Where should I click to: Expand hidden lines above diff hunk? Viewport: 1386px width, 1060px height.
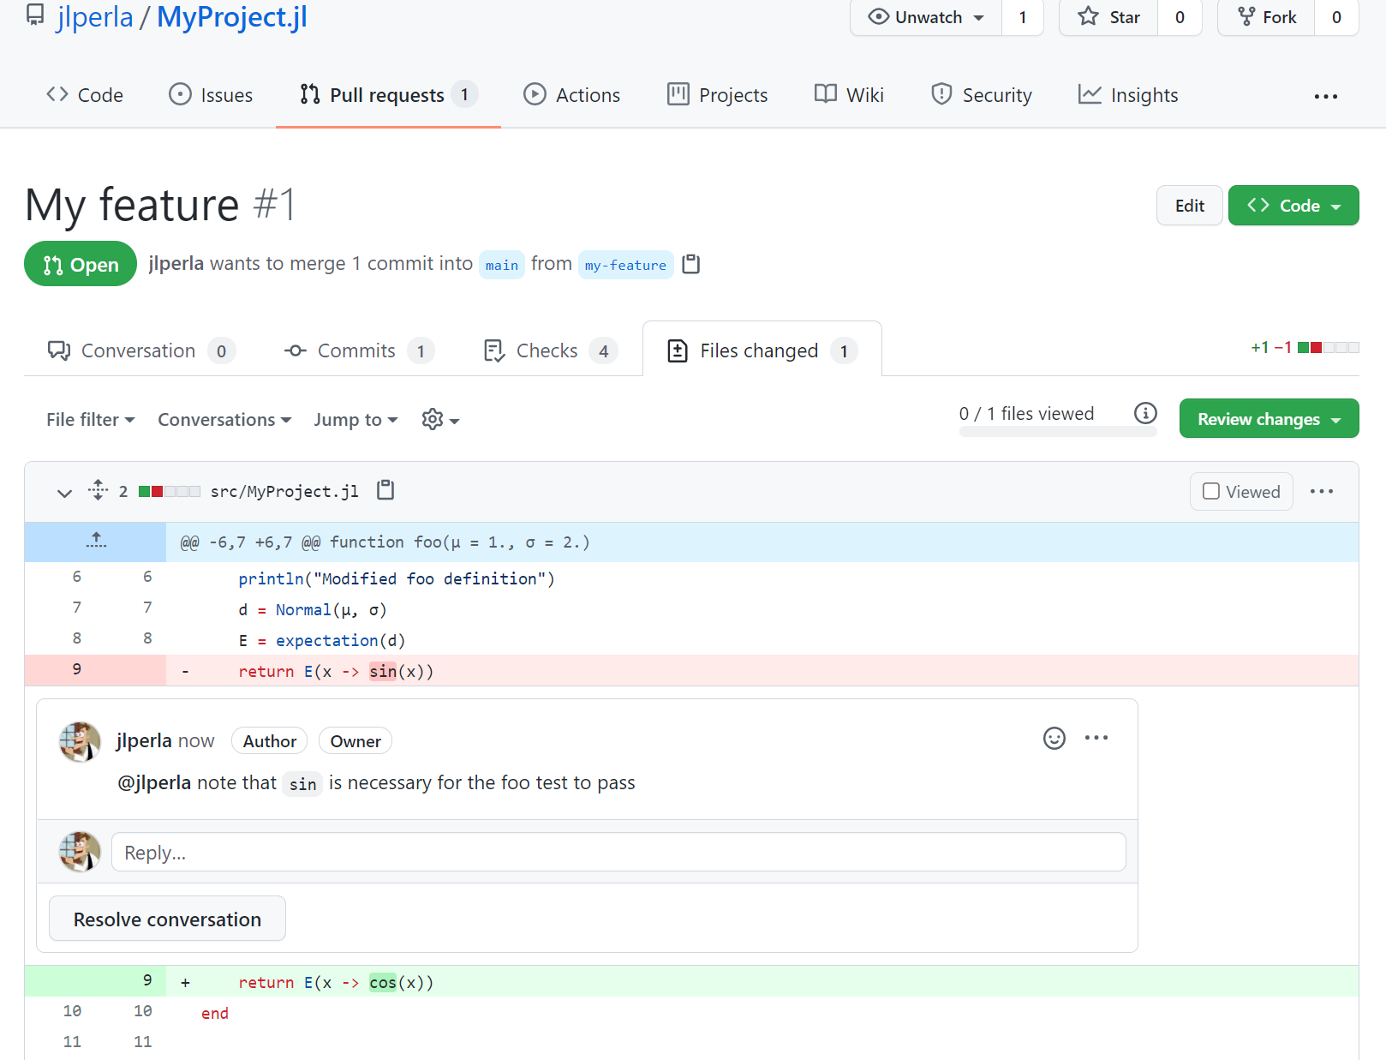click(x=96, y=542)
